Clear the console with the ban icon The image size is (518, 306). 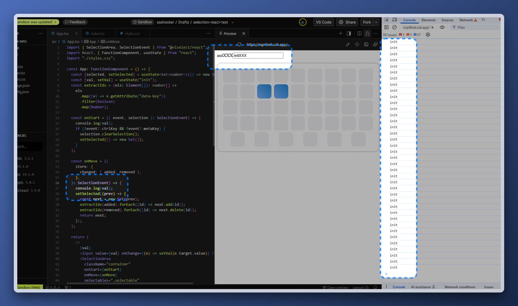click(395, 27)
